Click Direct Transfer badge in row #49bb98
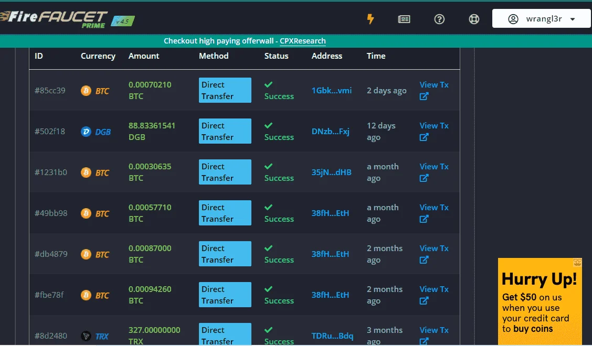592x346 pixels. click(x=225, y=213)
